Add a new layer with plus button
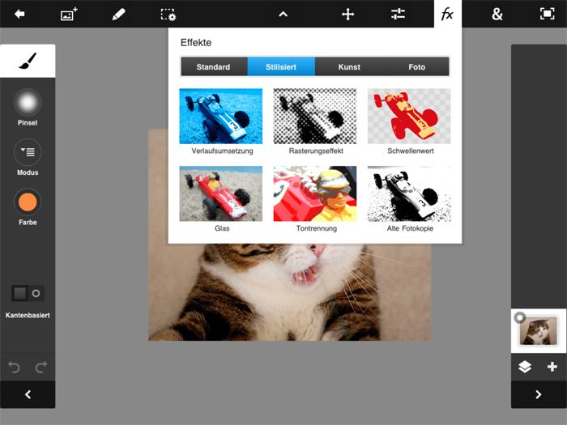 click(x=552, y=367)
